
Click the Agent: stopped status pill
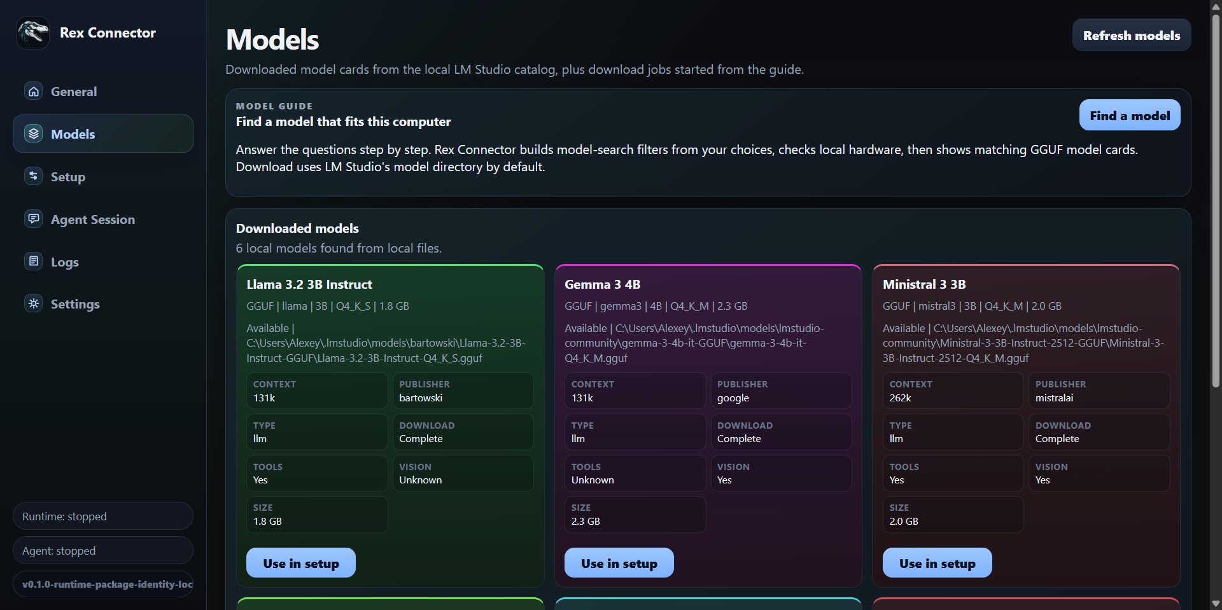(103, 550)
